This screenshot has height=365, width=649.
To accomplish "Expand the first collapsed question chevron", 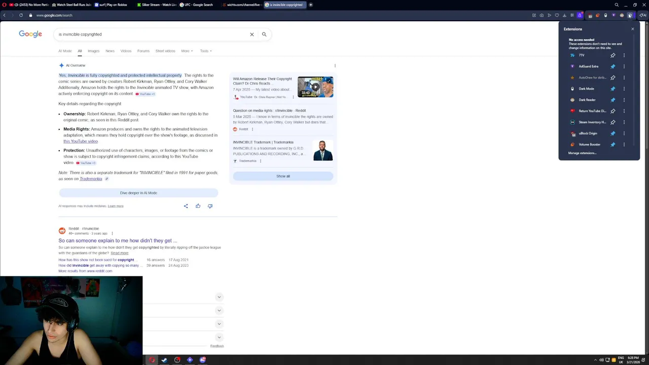I will point(219,297).
